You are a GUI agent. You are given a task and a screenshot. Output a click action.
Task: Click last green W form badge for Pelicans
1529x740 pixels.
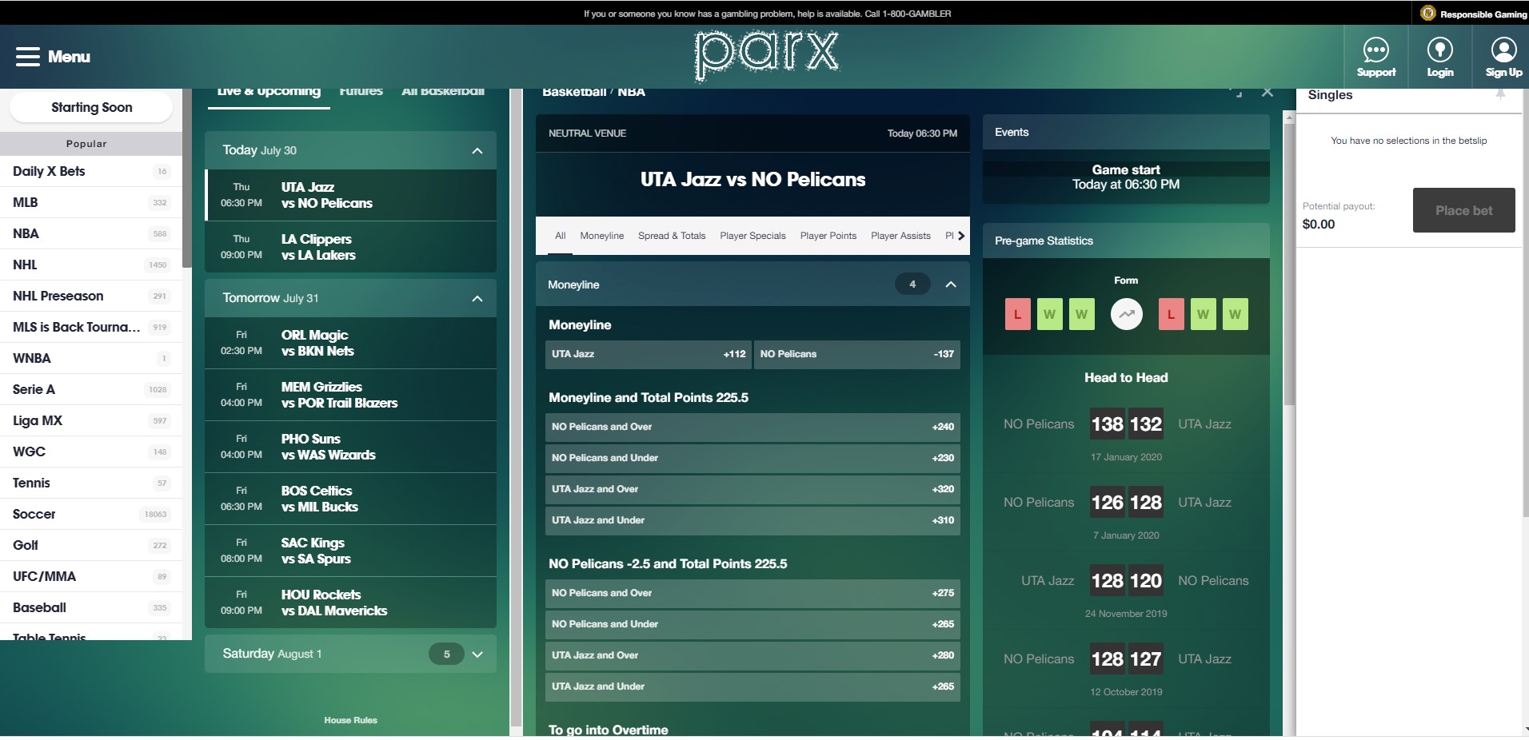point(1235,314)
